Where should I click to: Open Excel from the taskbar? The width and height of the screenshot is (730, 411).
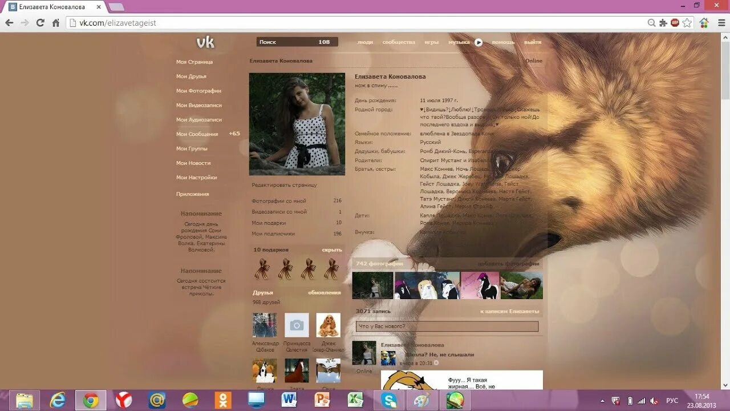coord(355,400)
